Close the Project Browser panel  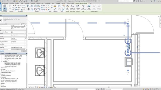click(27, 53)
